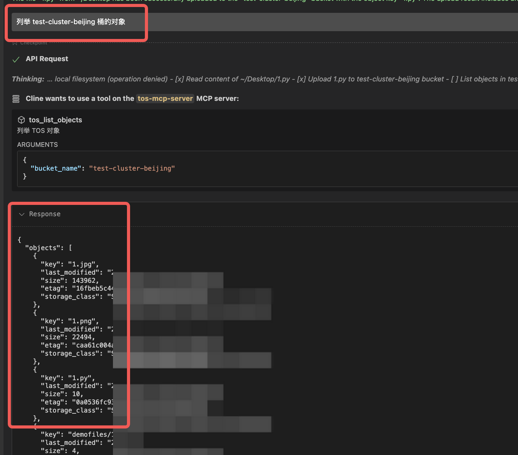Image resolution: width=518 pixels, height=455 pixels.
Task: Click the "bucket_name" key in arguments
Action: click(56, 168)
